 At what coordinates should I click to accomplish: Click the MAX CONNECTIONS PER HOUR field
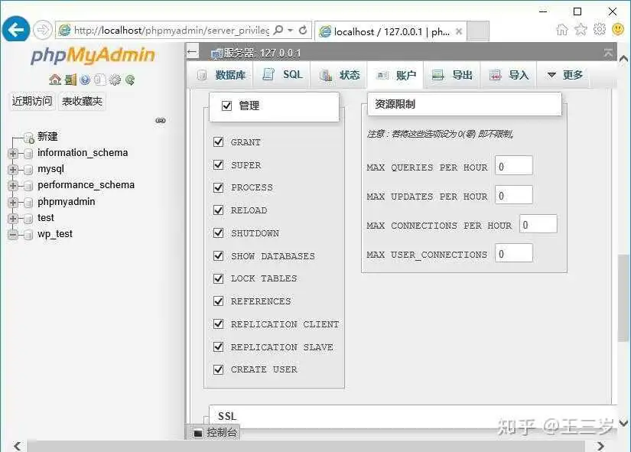538,225
